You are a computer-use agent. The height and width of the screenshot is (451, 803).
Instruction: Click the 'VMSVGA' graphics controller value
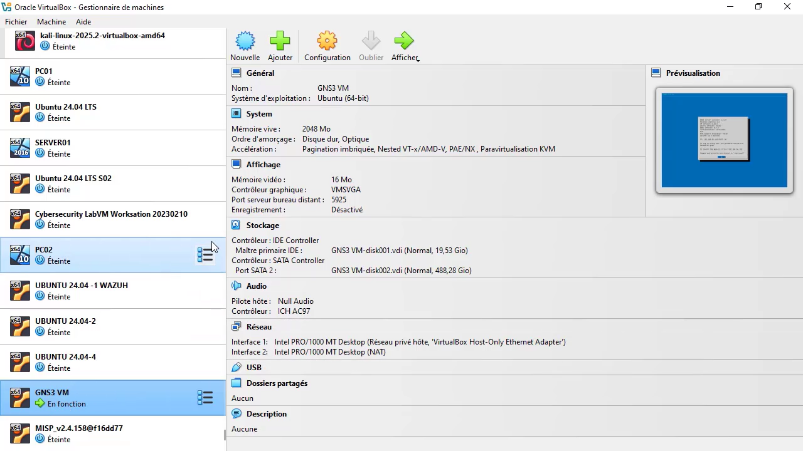point(346,190)
